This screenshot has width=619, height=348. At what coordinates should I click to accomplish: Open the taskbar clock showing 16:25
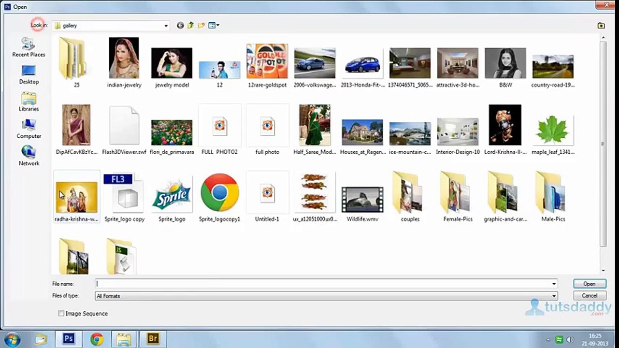coord(595,339)
